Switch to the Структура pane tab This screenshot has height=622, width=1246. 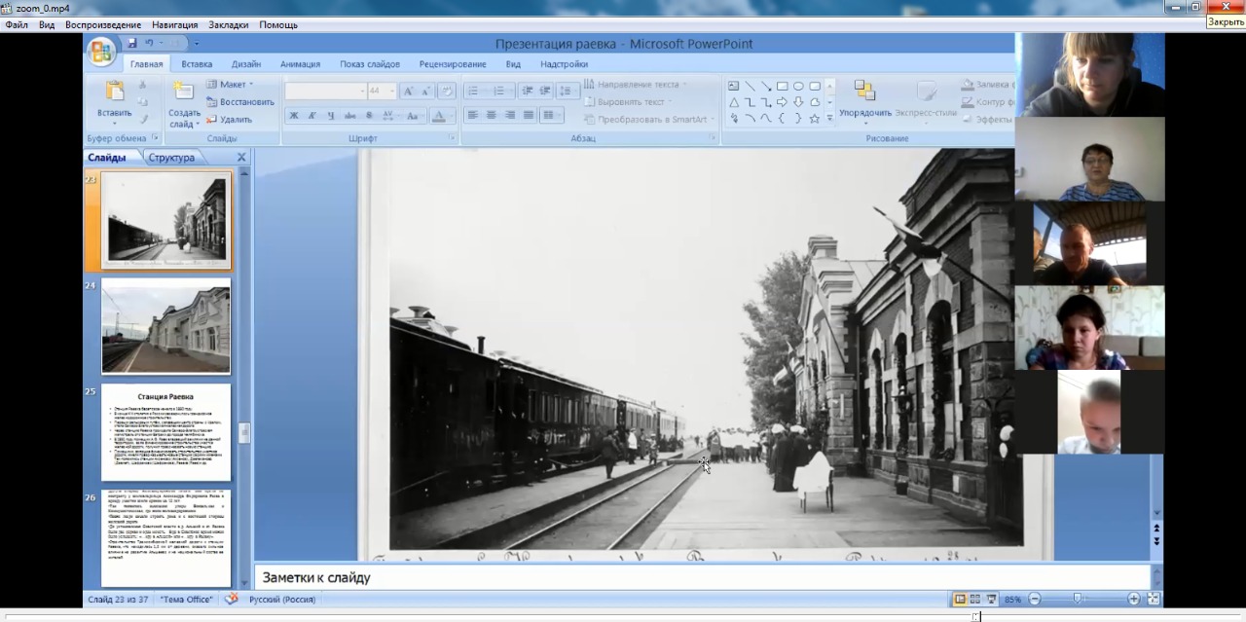171,158
